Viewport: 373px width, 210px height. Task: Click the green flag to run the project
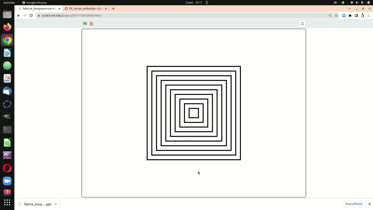point(85,24)
